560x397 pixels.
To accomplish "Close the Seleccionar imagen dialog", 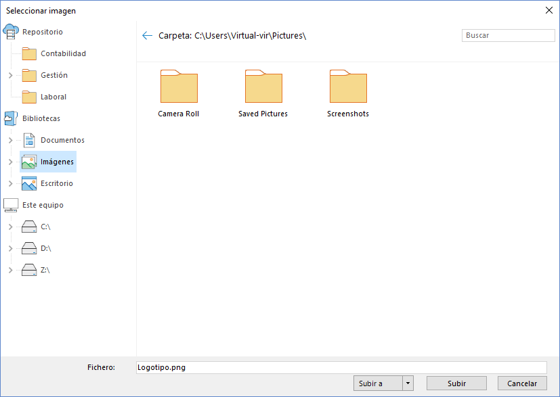I will [x=549, y=10].
